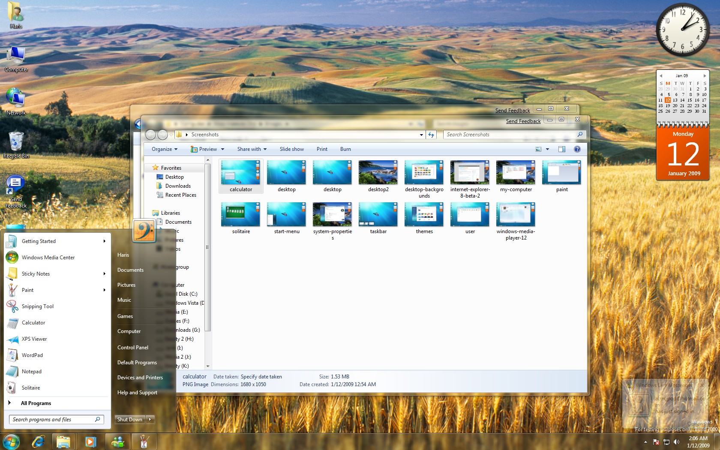
Task: Click the user account picture in Start menu
Action: coord(144,231)
